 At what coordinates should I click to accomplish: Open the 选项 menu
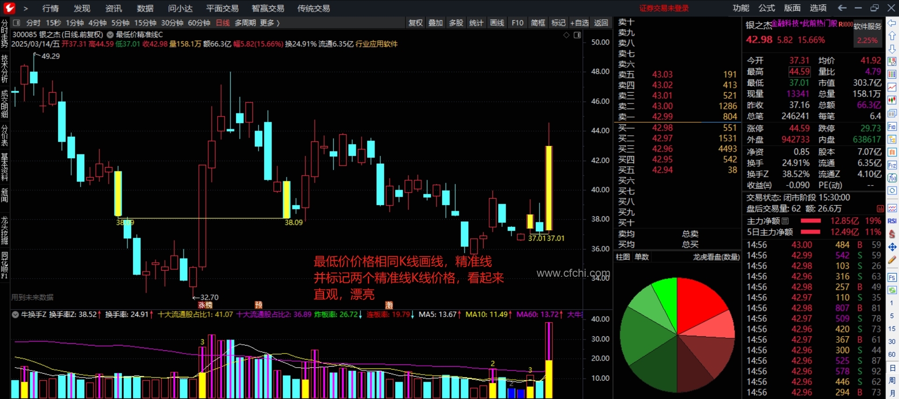818,8
